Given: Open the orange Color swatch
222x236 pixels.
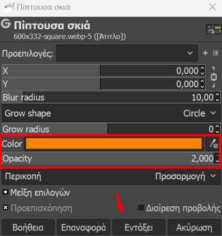Looking at the screenshot, I should (x=114, y=143).
